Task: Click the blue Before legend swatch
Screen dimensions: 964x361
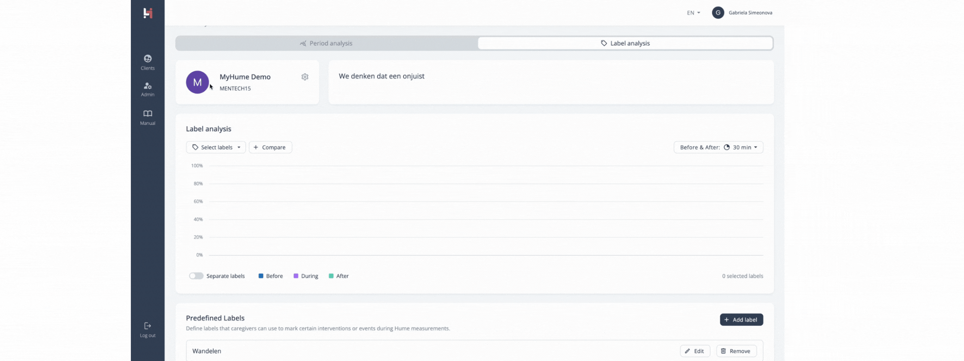Action: click(x=261, y=276)
